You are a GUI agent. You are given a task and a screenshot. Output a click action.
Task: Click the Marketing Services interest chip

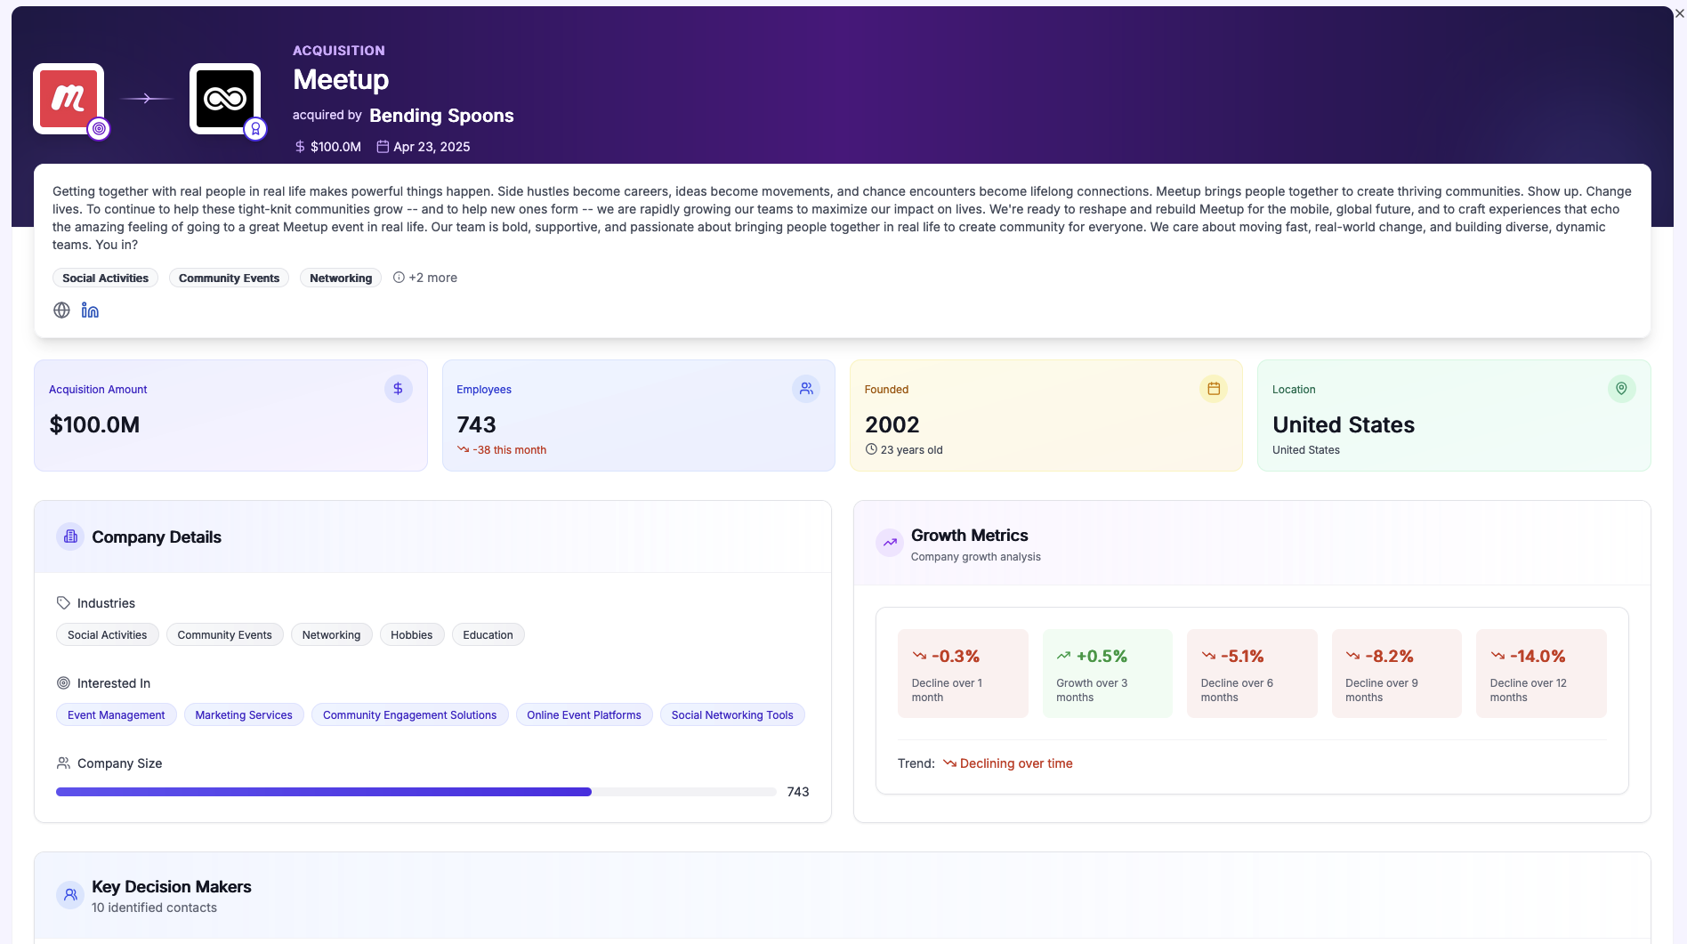pos(244,714)
